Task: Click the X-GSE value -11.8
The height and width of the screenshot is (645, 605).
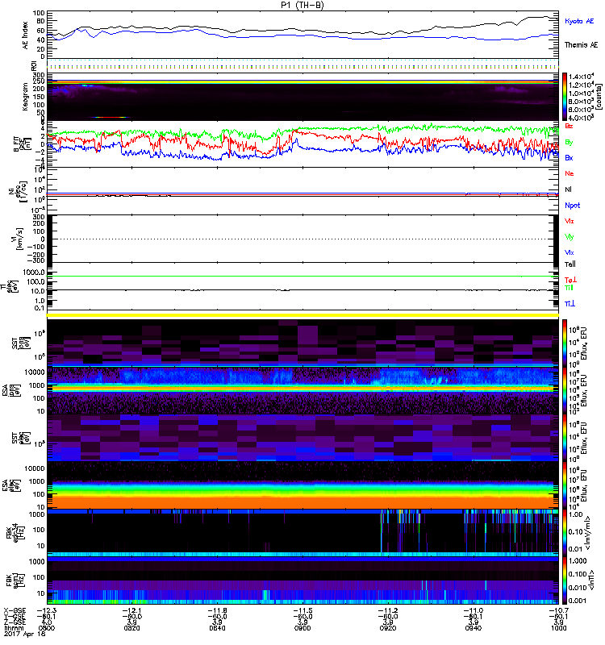Action: (217, 610)
